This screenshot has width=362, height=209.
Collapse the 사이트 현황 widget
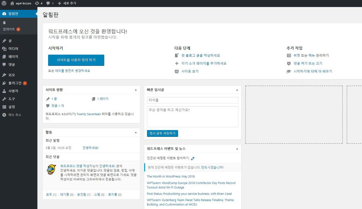(x=136, y=90)
